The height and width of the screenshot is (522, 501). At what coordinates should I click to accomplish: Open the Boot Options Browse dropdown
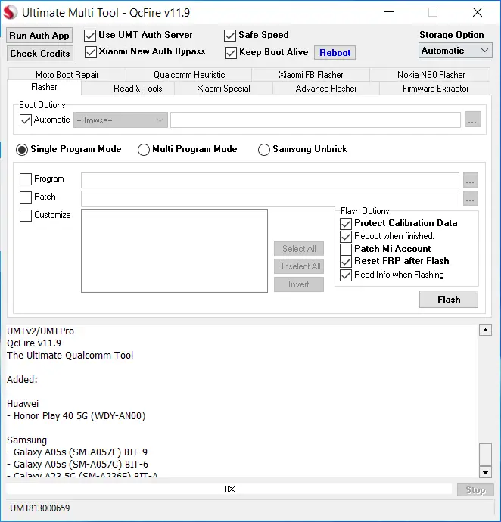(x=120, y=120)
